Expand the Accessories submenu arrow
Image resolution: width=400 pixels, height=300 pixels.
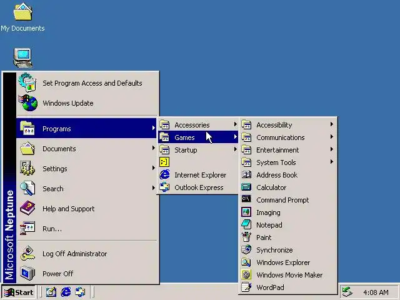[235, 124]
